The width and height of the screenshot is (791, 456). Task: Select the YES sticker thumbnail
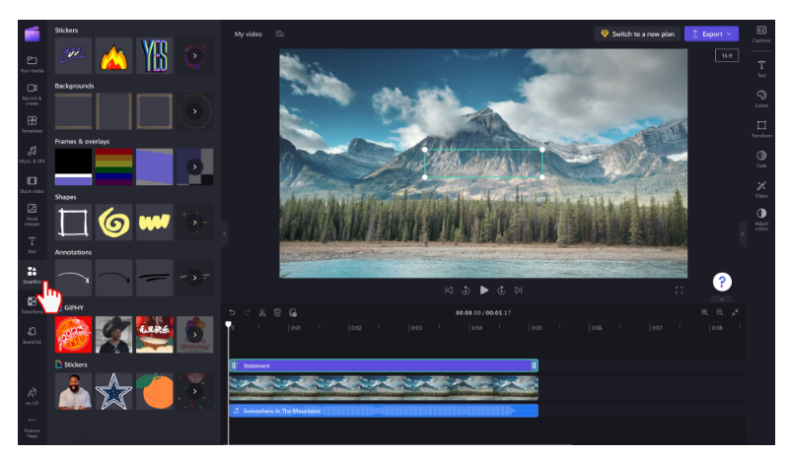point(155,56)
